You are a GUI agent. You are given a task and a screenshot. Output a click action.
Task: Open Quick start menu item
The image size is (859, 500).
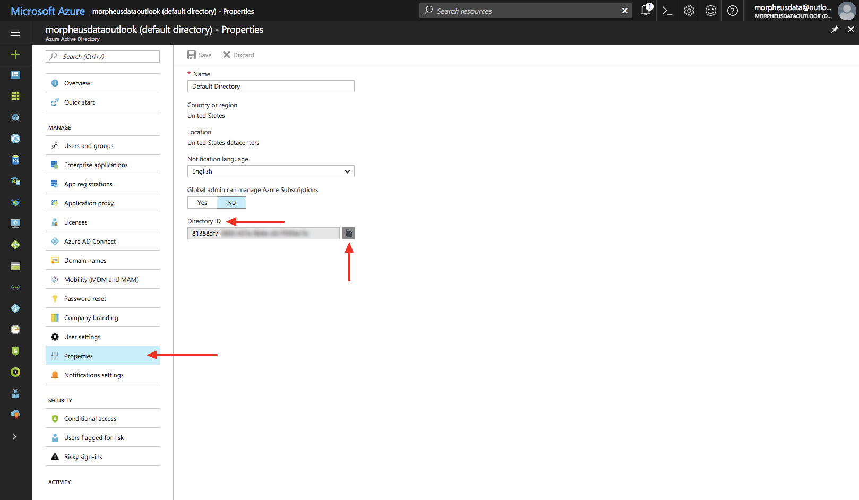103,102
